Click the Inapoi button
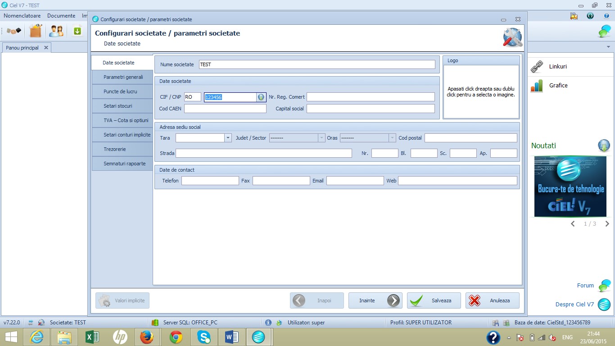 317,300
